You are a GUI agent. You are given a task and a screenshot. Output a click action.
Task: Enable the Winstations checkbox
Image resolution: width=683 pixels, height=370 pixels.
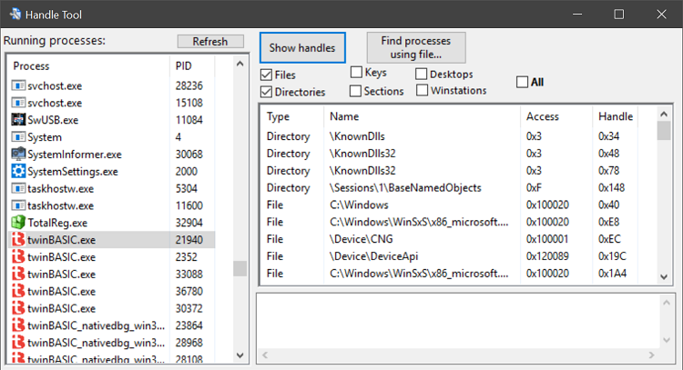pyautogui.click(x=423, y=90)
